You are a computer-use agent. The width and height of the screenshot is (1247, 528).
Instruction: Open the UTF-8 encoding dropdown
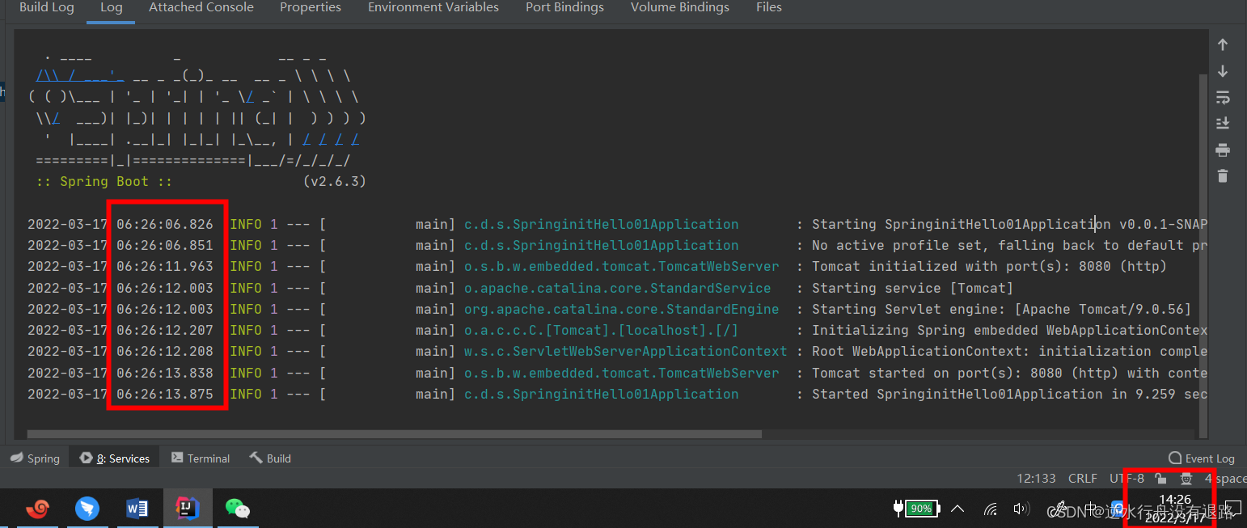pyautogui.click(x=1127, y=479)
